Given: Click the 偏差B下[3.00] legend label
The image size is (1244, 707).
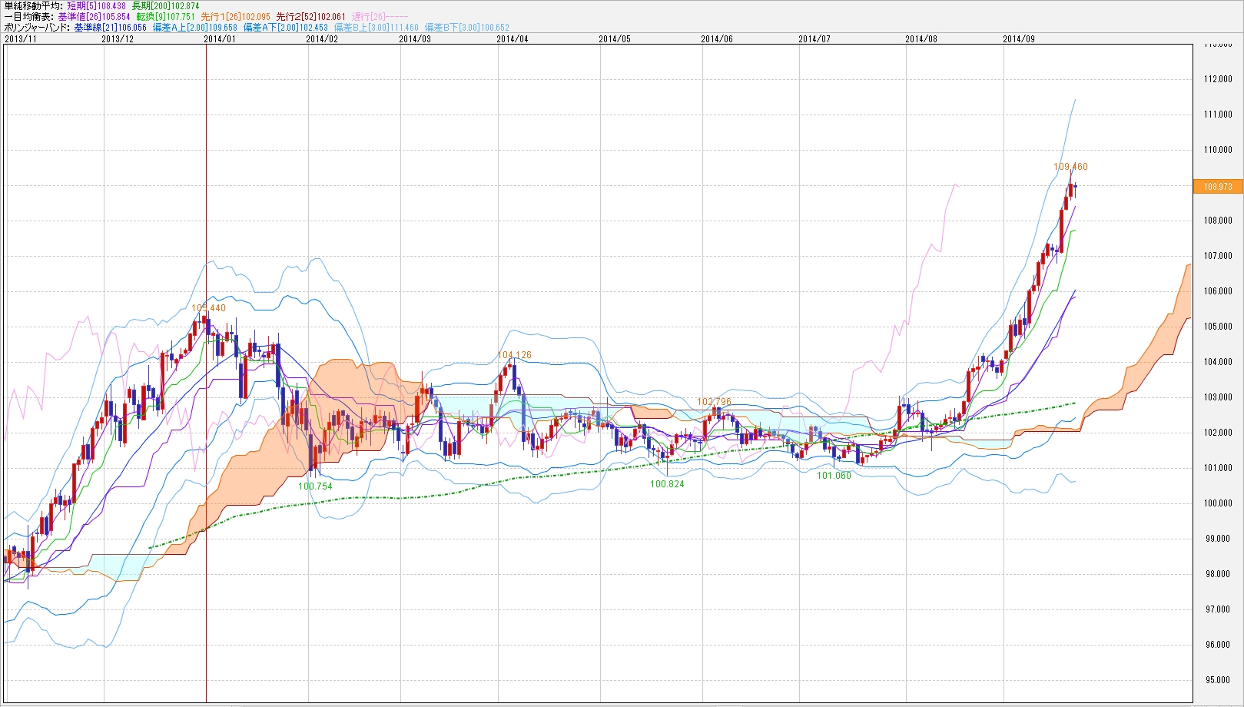Looking at the screenshot, I should pyautogui.click(x=469, y=28).
